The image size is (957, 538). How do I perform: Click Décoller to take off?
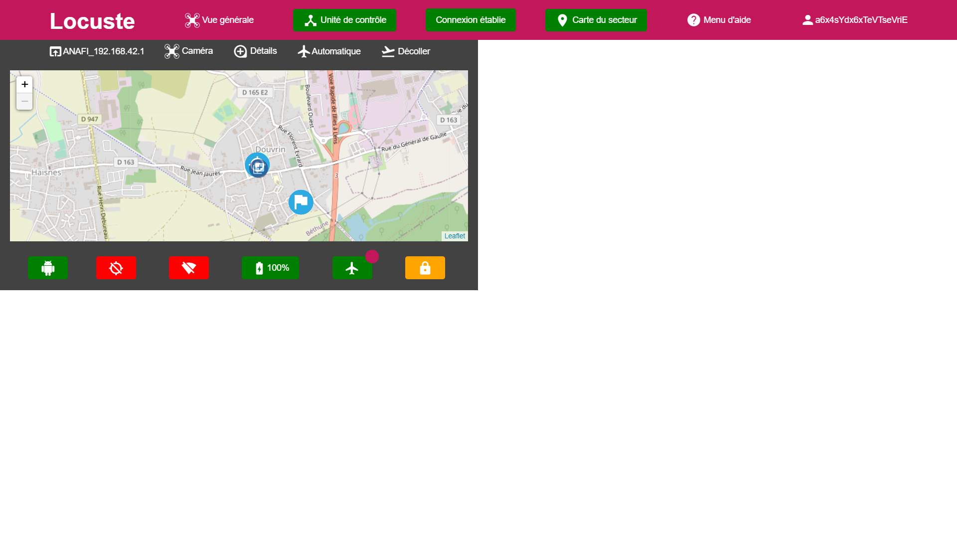pos(406,51)
